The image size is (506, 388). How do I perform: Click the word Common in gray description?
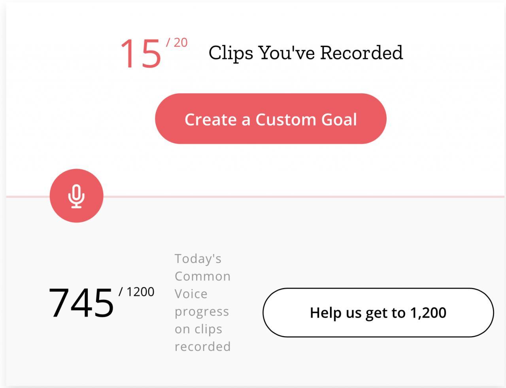click(x=202, y=276)
